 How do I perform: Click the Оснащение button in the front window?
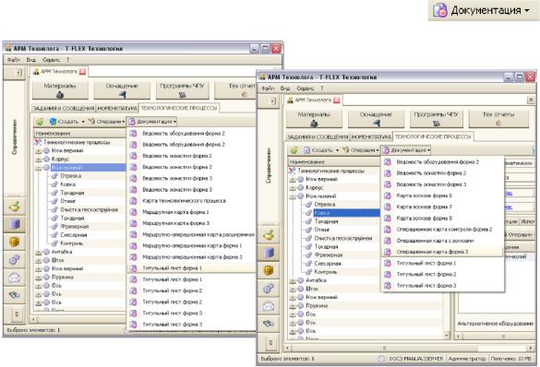[x=376, y=119]
